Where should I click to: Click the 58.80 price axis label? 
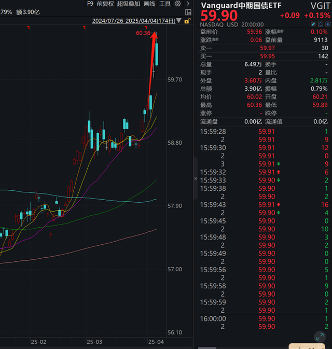pyautogui.click(x=175, y=143)
